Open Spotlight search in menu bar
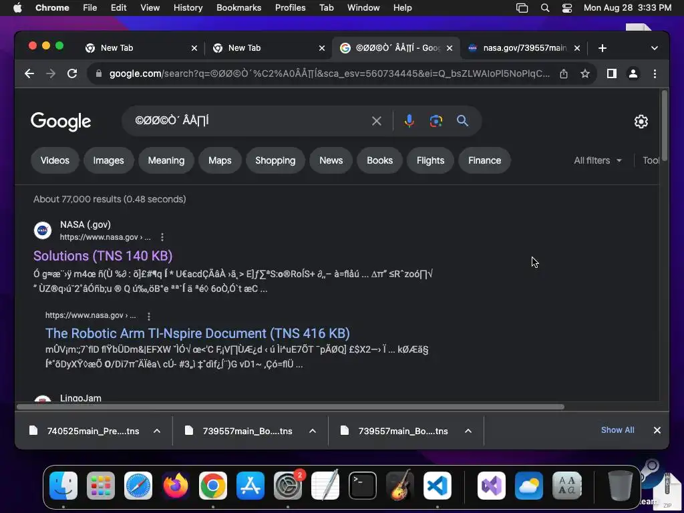Image resolution: width=684 pixels, height=513 pixels. tap(545, 8)
